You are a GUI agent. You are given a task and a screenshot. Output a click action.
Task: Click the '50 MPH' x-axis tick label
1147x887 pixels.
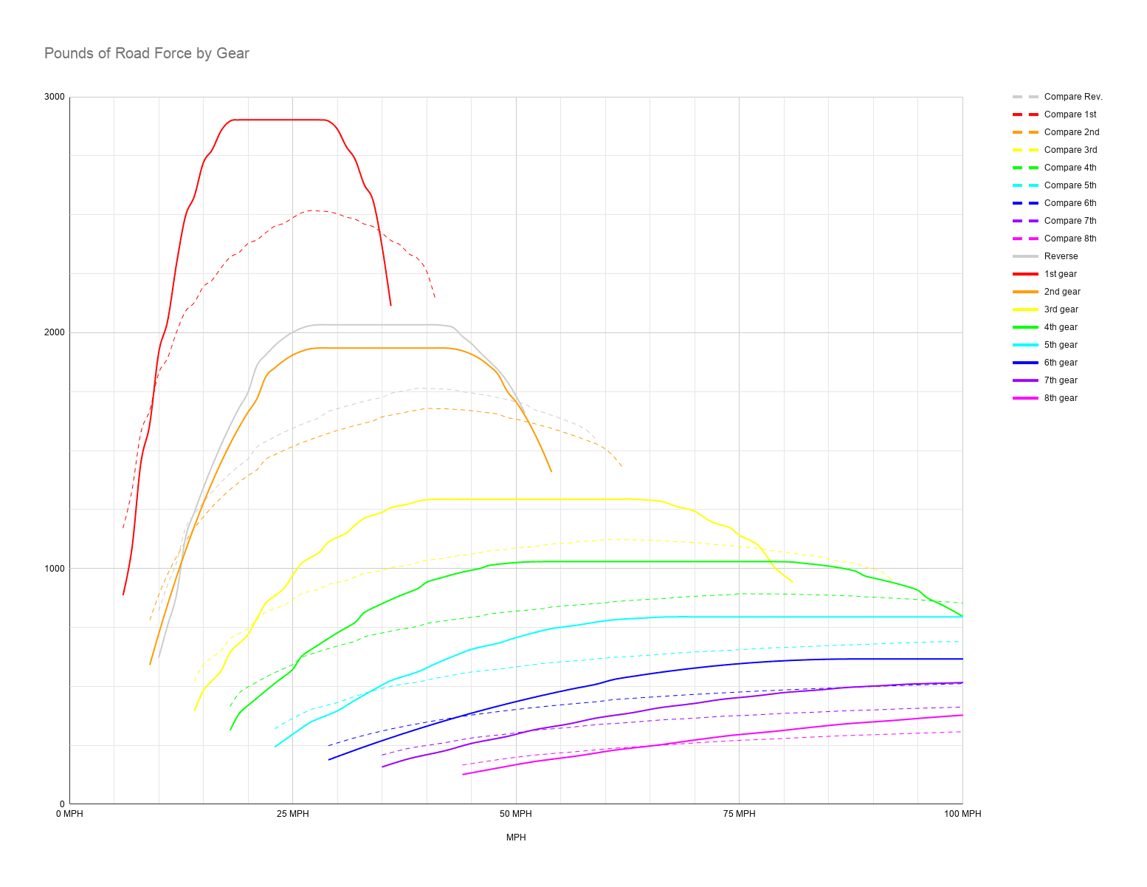coord(516,814)
